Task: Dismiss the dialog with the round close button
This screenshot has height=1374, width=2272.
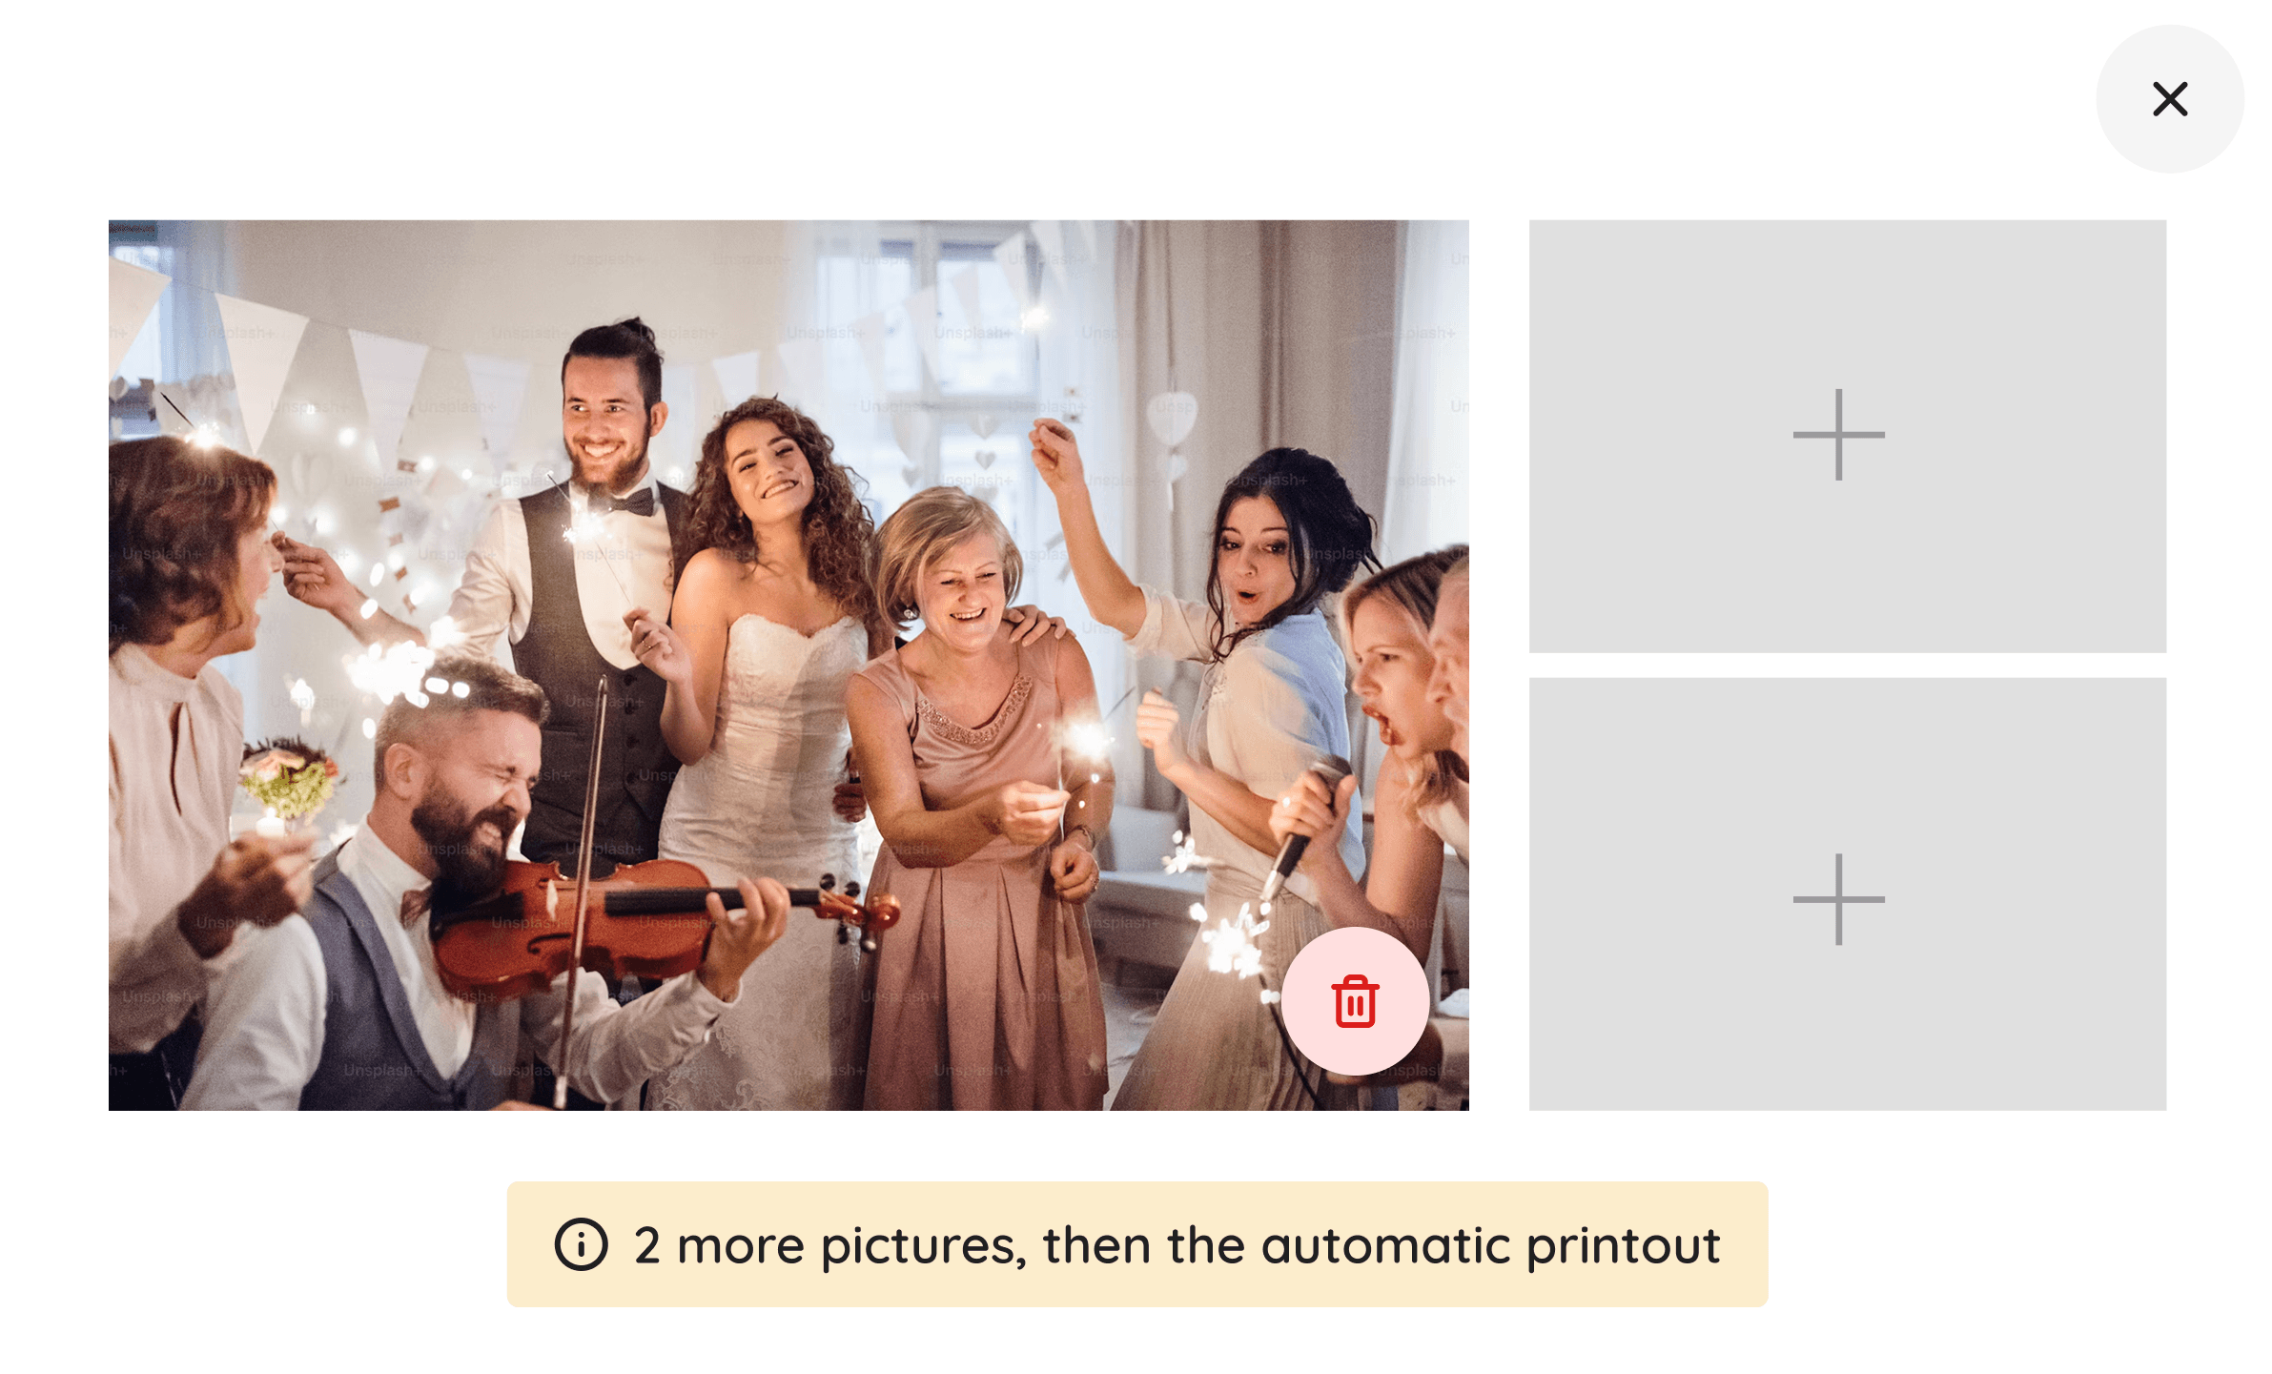Action: tap(2169, 99)
